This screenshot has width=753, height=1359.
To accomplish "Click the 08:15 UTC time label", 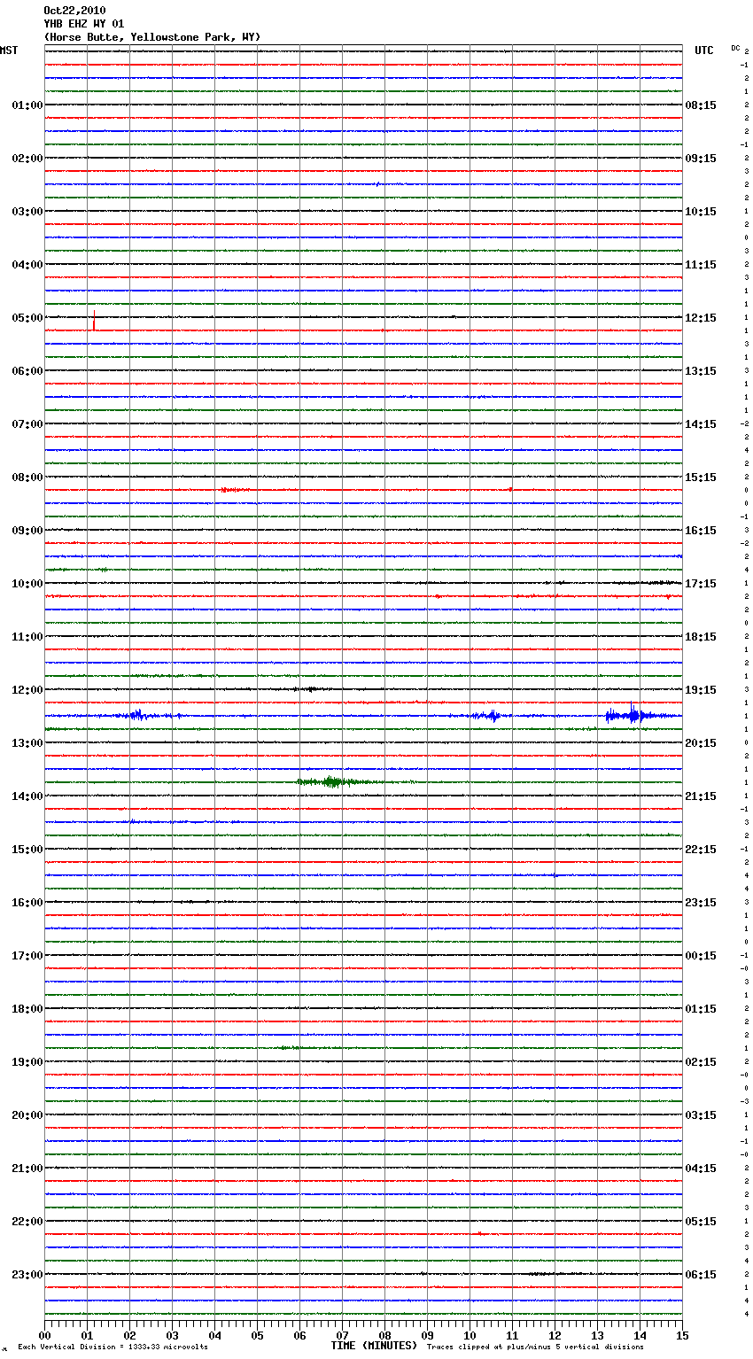I will [x=701, y=105].
